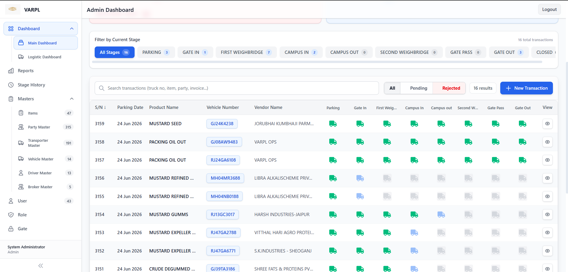The image size is (568, 272).
Task: Click the page vertical scrollbar
Action: coord(567,127)
